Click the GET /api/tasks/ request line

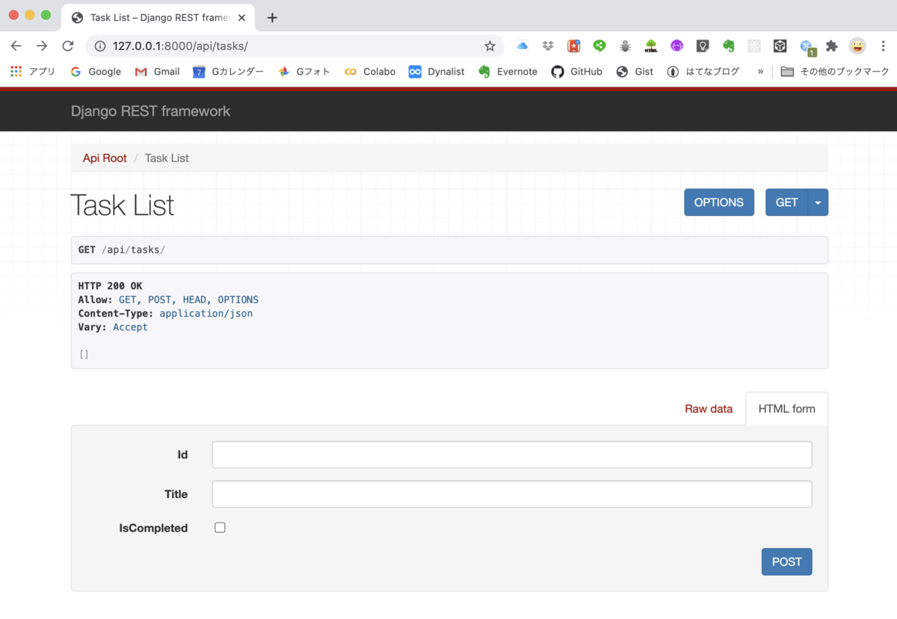click(122, 250)
